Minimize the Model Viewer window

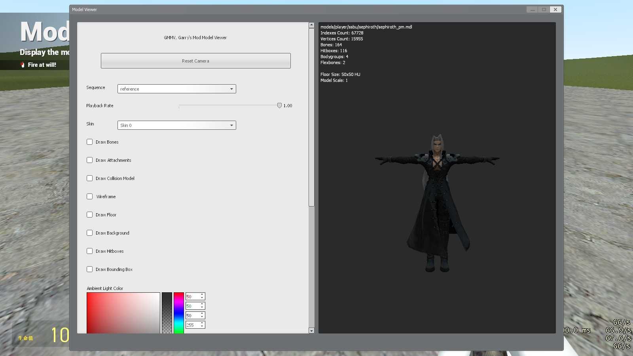[532, 9]
